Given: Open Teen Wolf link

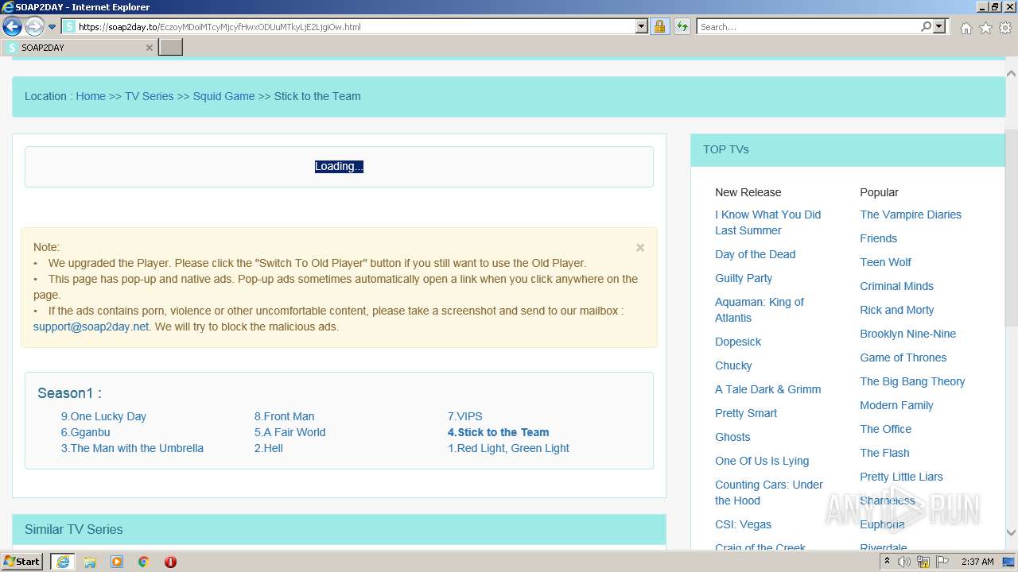Looking at the screenshot, I should click(x=885, y=262).
